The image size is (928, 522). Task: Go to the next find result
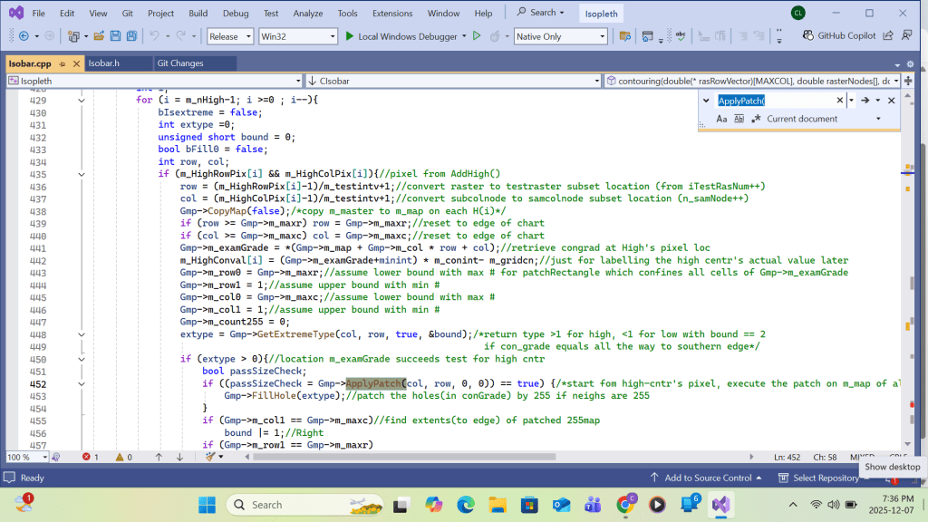click(865, 101)
